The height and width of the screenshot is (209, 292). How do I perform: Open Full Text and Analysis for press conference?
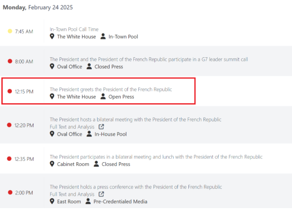pos(72,194)
